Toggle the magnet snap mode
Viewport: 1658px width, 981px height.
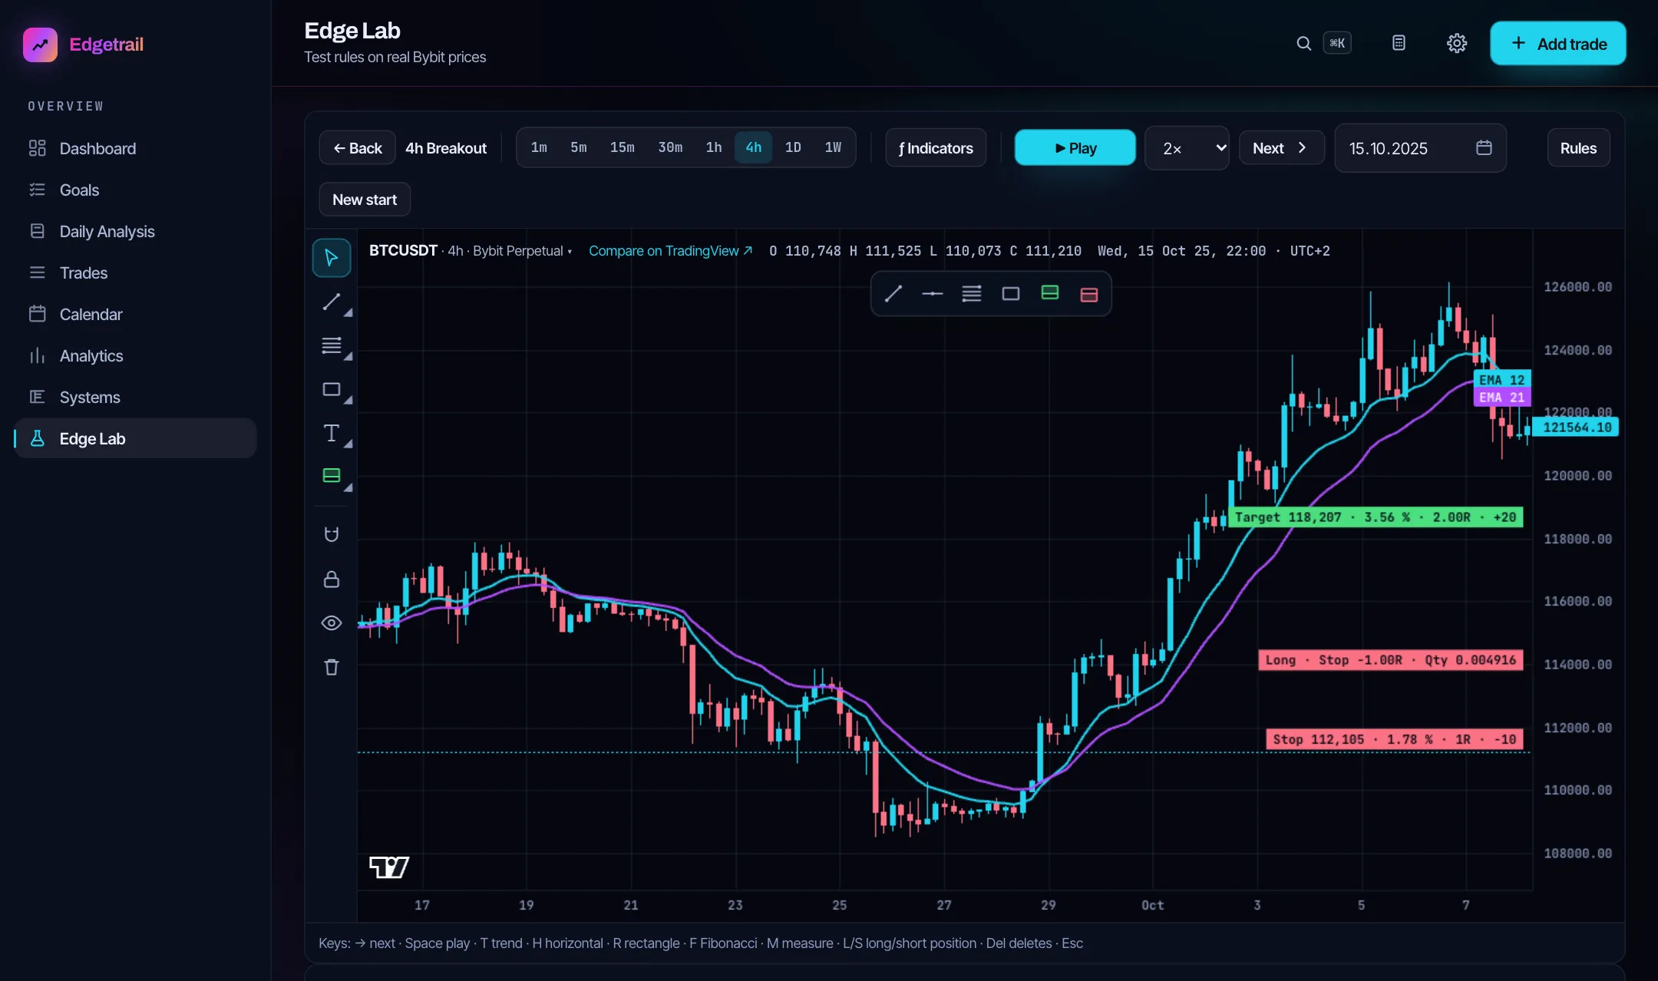click(x=332, y=534)
